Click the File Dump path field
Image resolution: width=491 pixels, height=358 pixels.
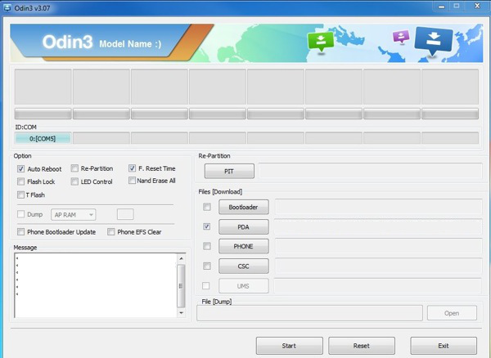(309, 313)
